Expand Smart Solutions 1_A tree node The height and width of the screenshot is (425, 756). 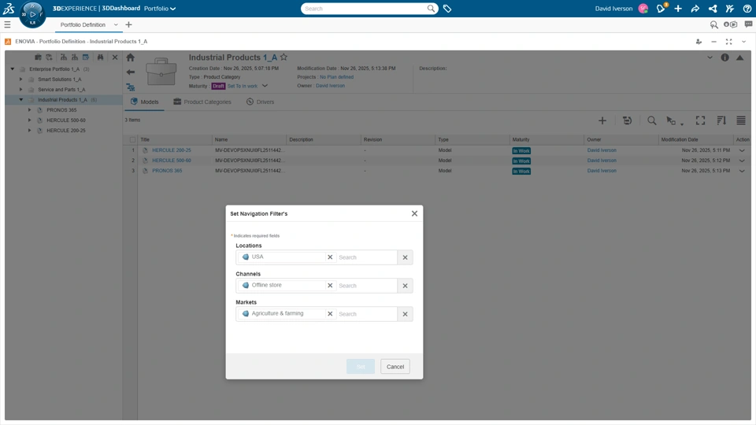click(x=20, y=79)
